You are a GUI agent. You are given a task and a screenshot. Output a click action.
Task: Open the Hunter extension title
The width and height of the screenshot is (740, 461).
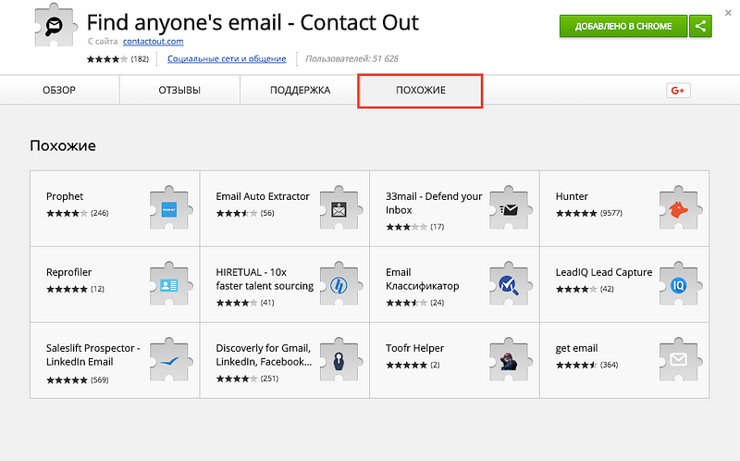572,196
